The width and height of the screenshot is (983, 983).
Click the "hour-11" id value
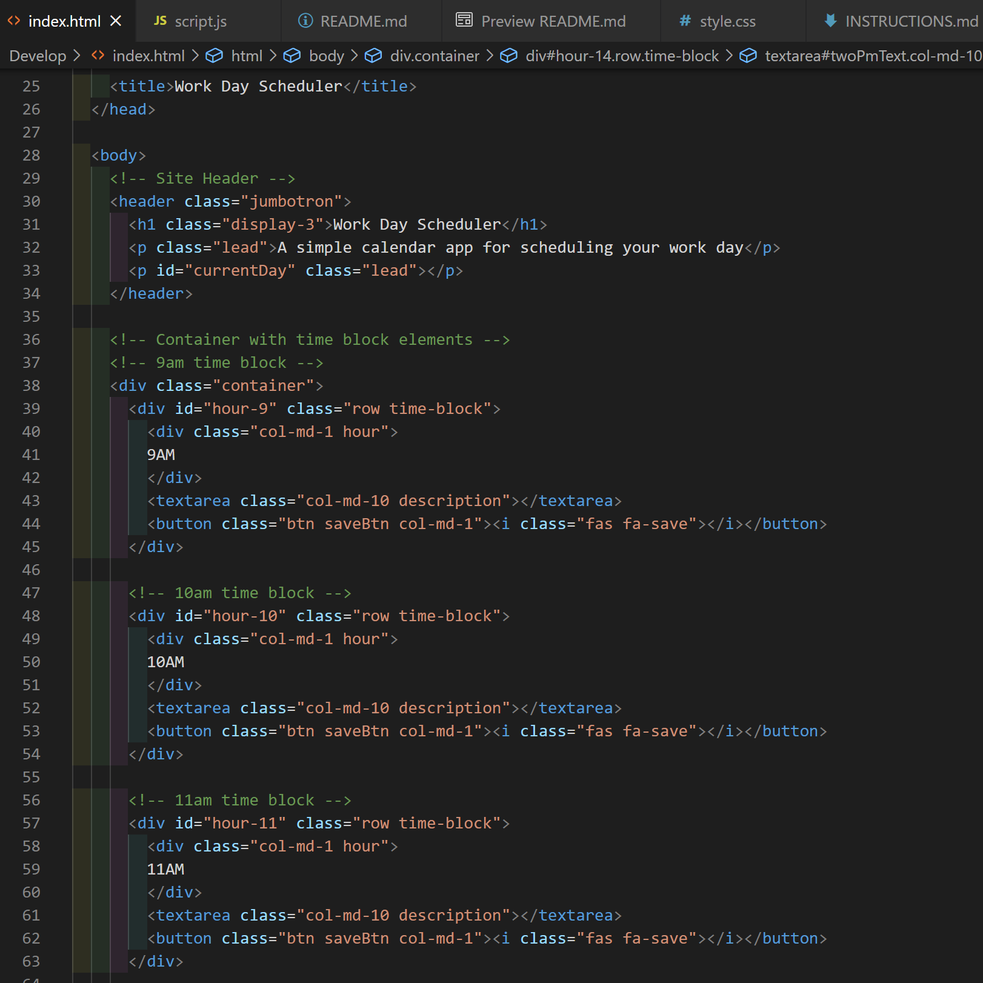click(x=245, y=824)
